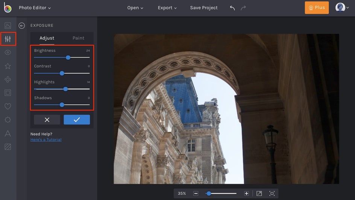
Task: Upgrade with the Plus button
Action: click(x=317, y=8)
